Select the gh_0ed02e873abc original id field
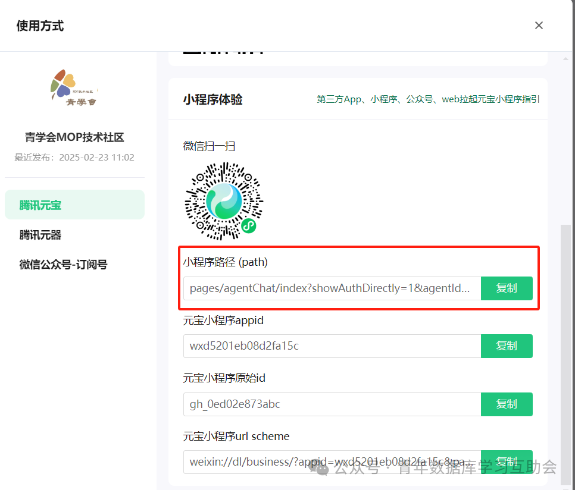This screenshot has width=575, height=490. (332, 404)
